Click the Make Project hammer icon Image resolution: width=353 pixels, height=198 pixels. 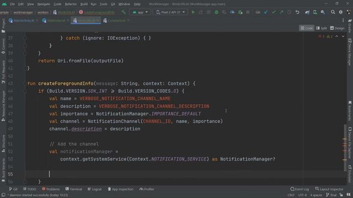[x=124, y=12]
